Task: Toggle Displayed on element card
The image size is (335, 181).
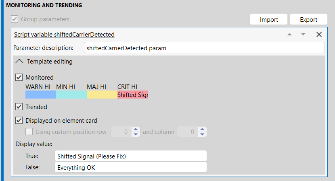Action: coord(19,120)
